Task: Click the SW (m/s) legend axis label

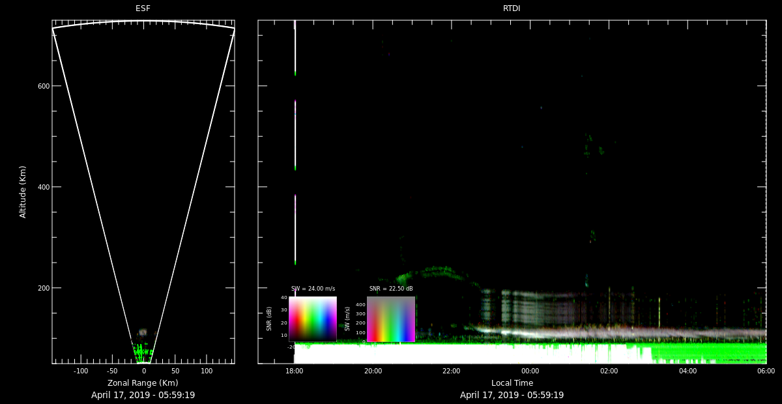Action: click(x=347, y=319)
